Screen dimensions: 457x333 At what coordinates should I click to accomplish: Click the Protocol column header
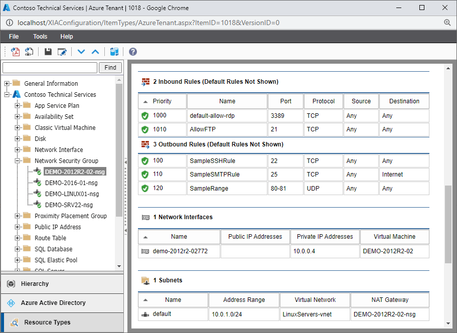(324, 101)
